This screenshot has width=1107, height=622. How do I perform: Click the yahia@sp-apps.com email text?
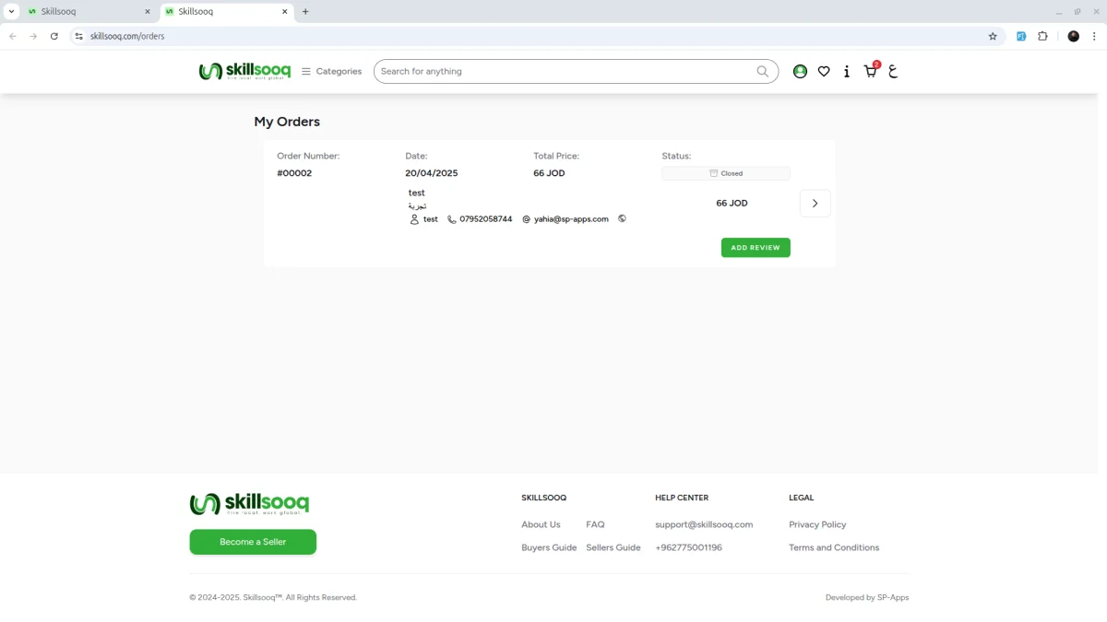pyautogui.click(x=571, y=219)
